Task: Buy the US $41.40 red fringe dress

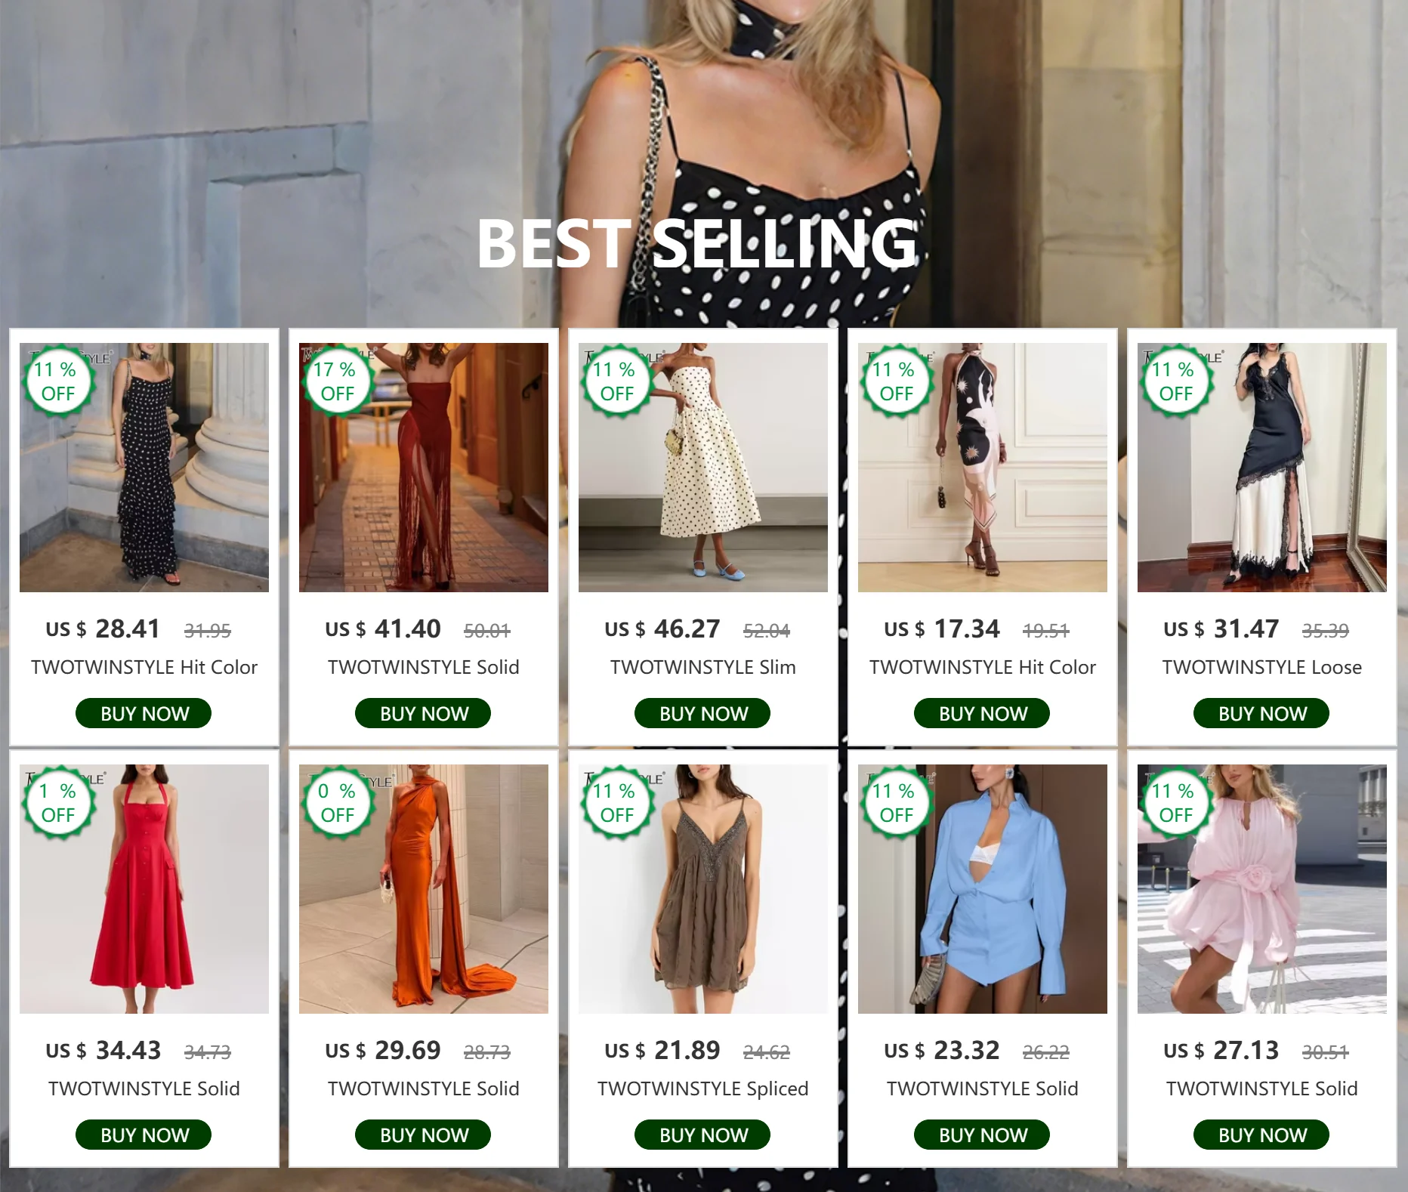Action: click(423, 713)
